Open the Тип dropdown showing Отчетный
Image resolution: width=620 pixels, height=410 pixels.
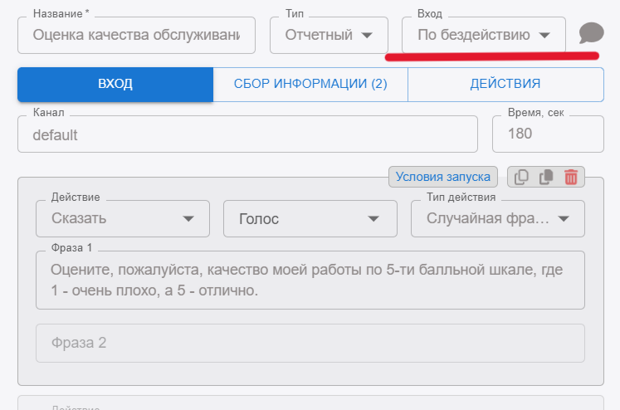pyautogui.click(x=329, y=35)
